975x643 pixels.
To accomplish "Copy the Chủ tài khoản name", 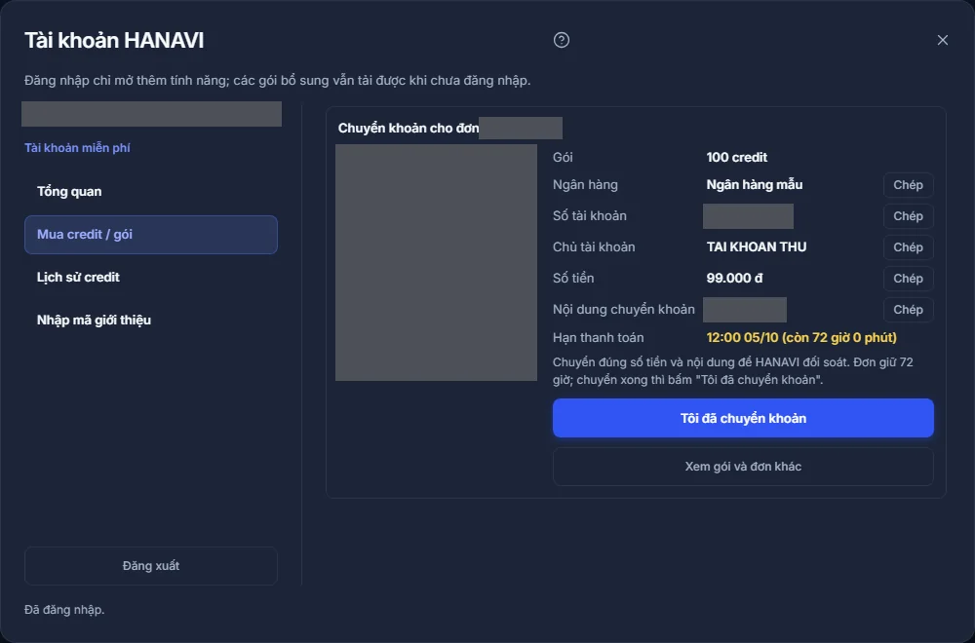I will (908, 246).
